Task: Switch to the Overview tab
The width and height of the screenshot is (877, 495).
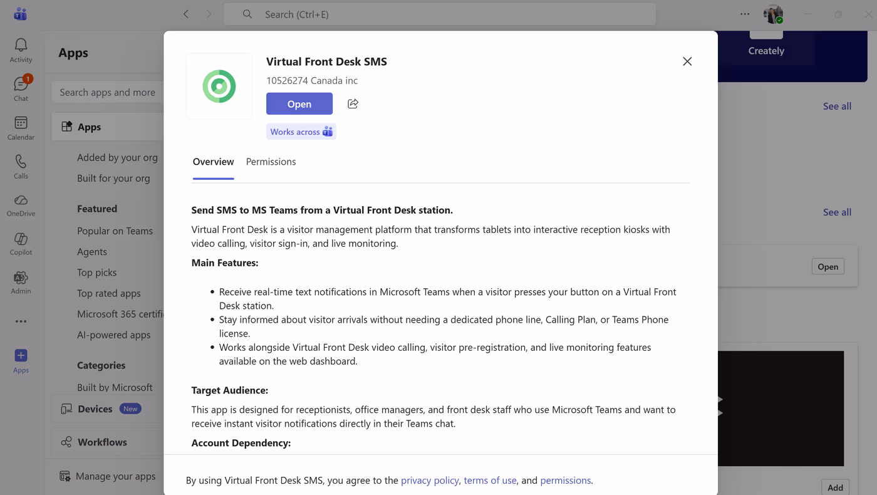Action: (213, 162)
